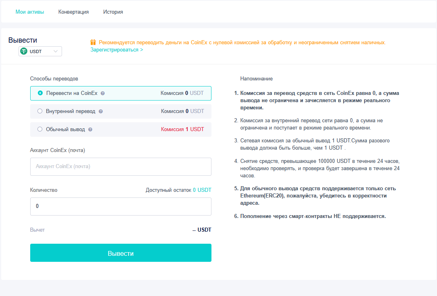Open the История tab
Image resolution: width=437 pixels, height=296 pixels.
tap(113, 12)
